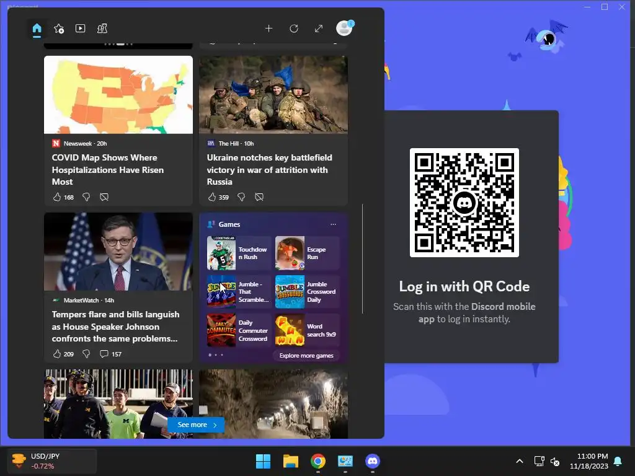Open the clock and date flyout

(589, 461)
